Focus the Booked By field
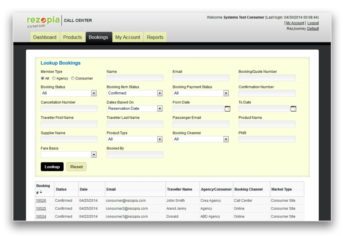 click(x=135, y=155)
